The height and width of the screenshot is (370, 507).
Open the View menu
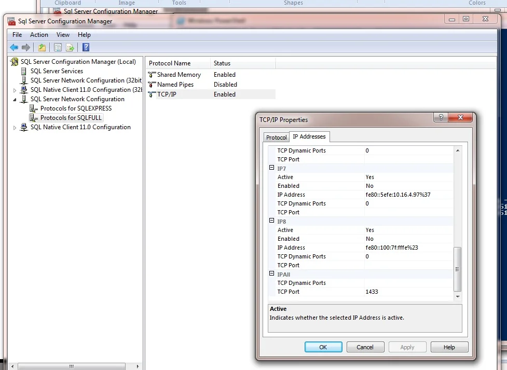[63, 35]
